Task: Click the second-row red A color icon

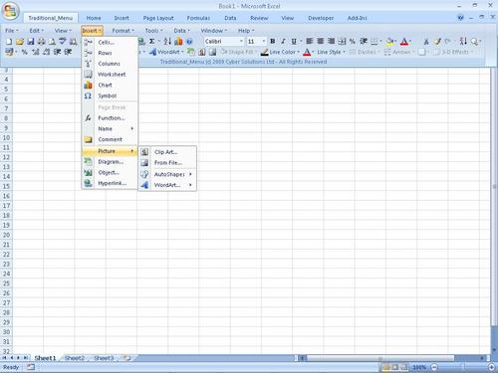Action: coord(307,52)
